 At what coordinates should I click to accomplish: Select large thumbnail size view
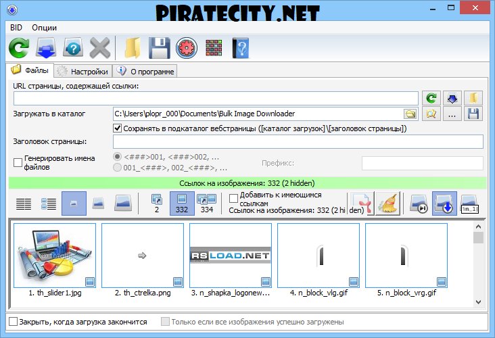[123, 203]
